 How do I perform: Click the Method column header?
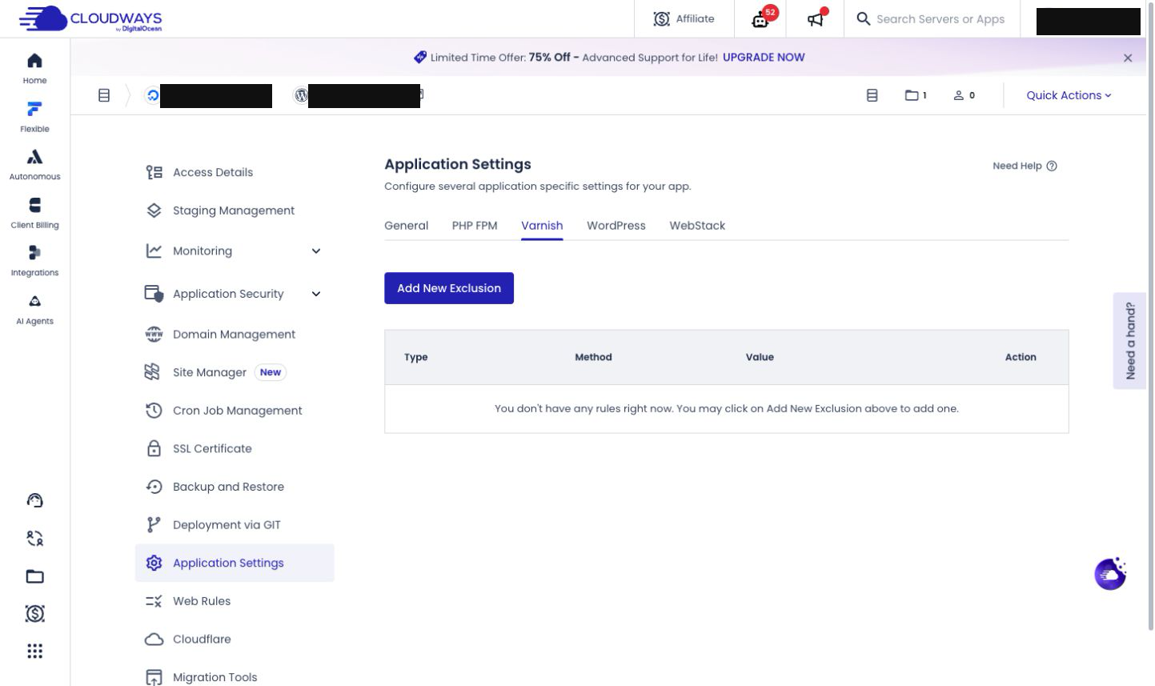pyautogui.click(x=593, y=357)
